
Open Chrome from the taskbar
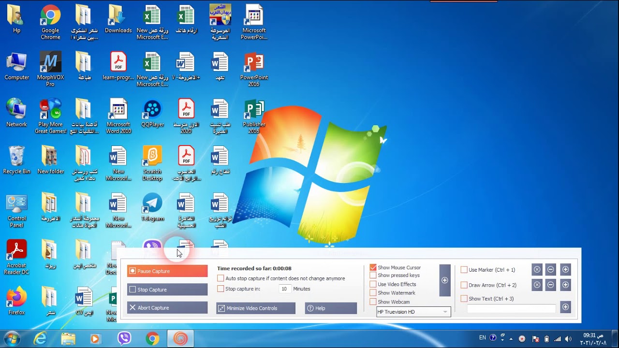[152, 339]
